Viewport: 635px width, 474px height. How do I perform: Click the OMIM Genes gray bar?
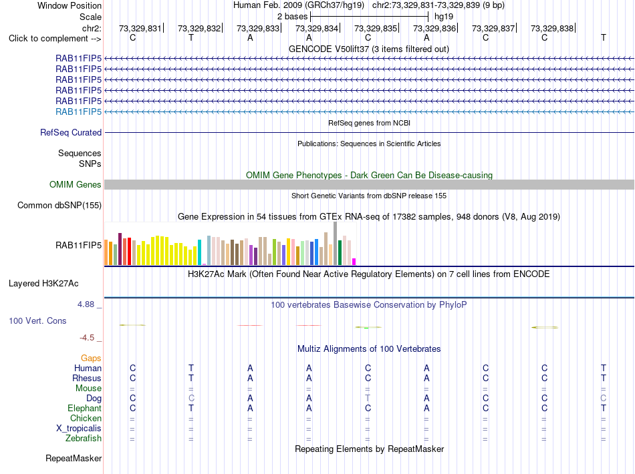click(x=369, y=184)
